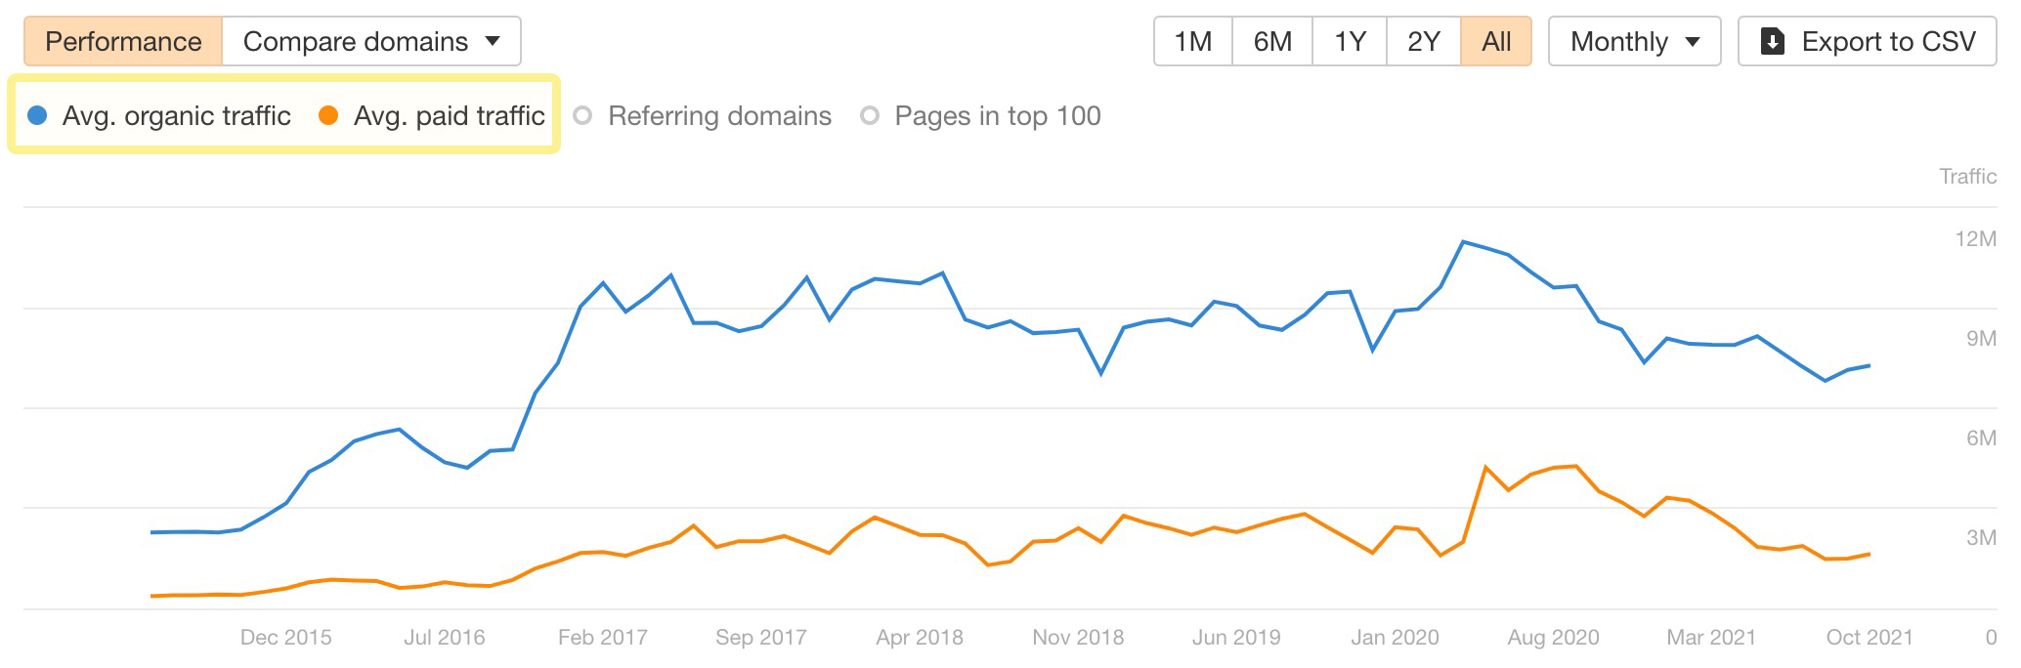
Task: Click the Aug 2020 label on the timeline
Action: 1553,638
